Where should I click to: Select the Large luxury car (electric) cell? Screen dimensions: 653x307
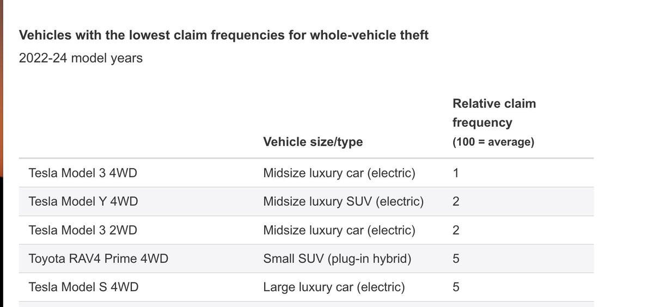point(334,287)
